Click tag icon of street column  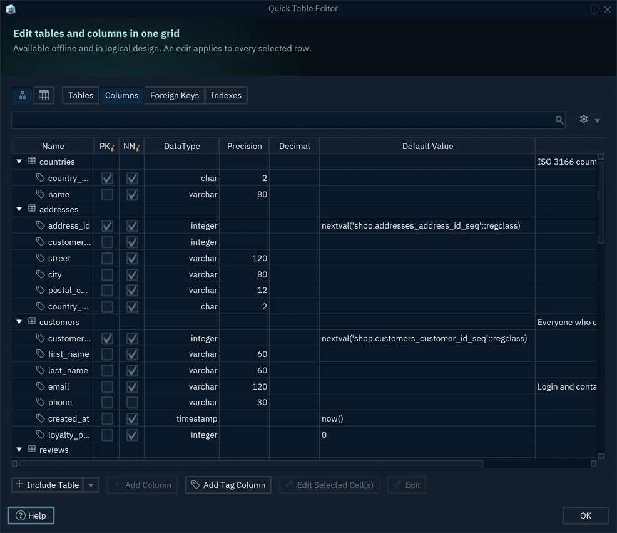click(x=40, y=257)
